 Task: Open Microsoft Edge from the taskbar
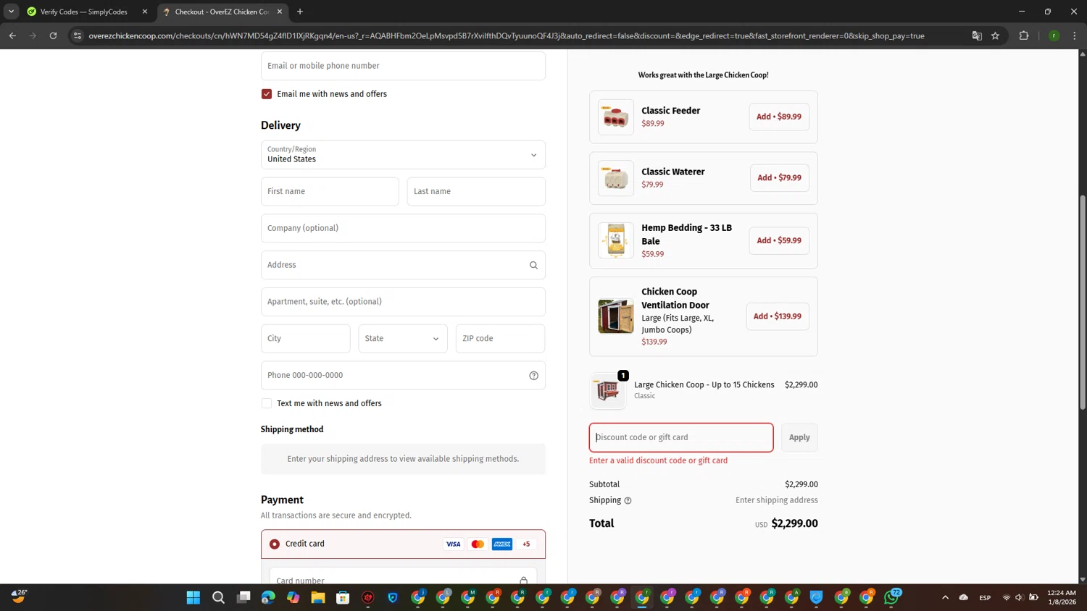point(268,597)
